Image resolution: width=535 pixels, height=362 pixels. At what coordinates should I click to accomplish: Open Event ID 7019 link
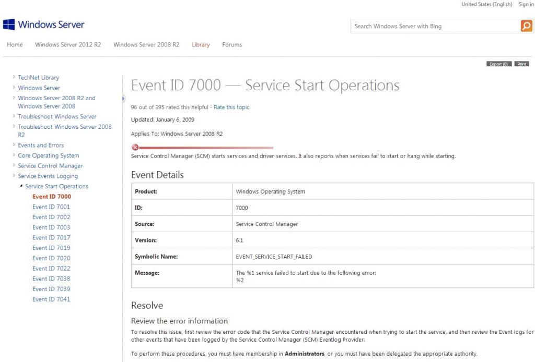(x=51, y=248)
